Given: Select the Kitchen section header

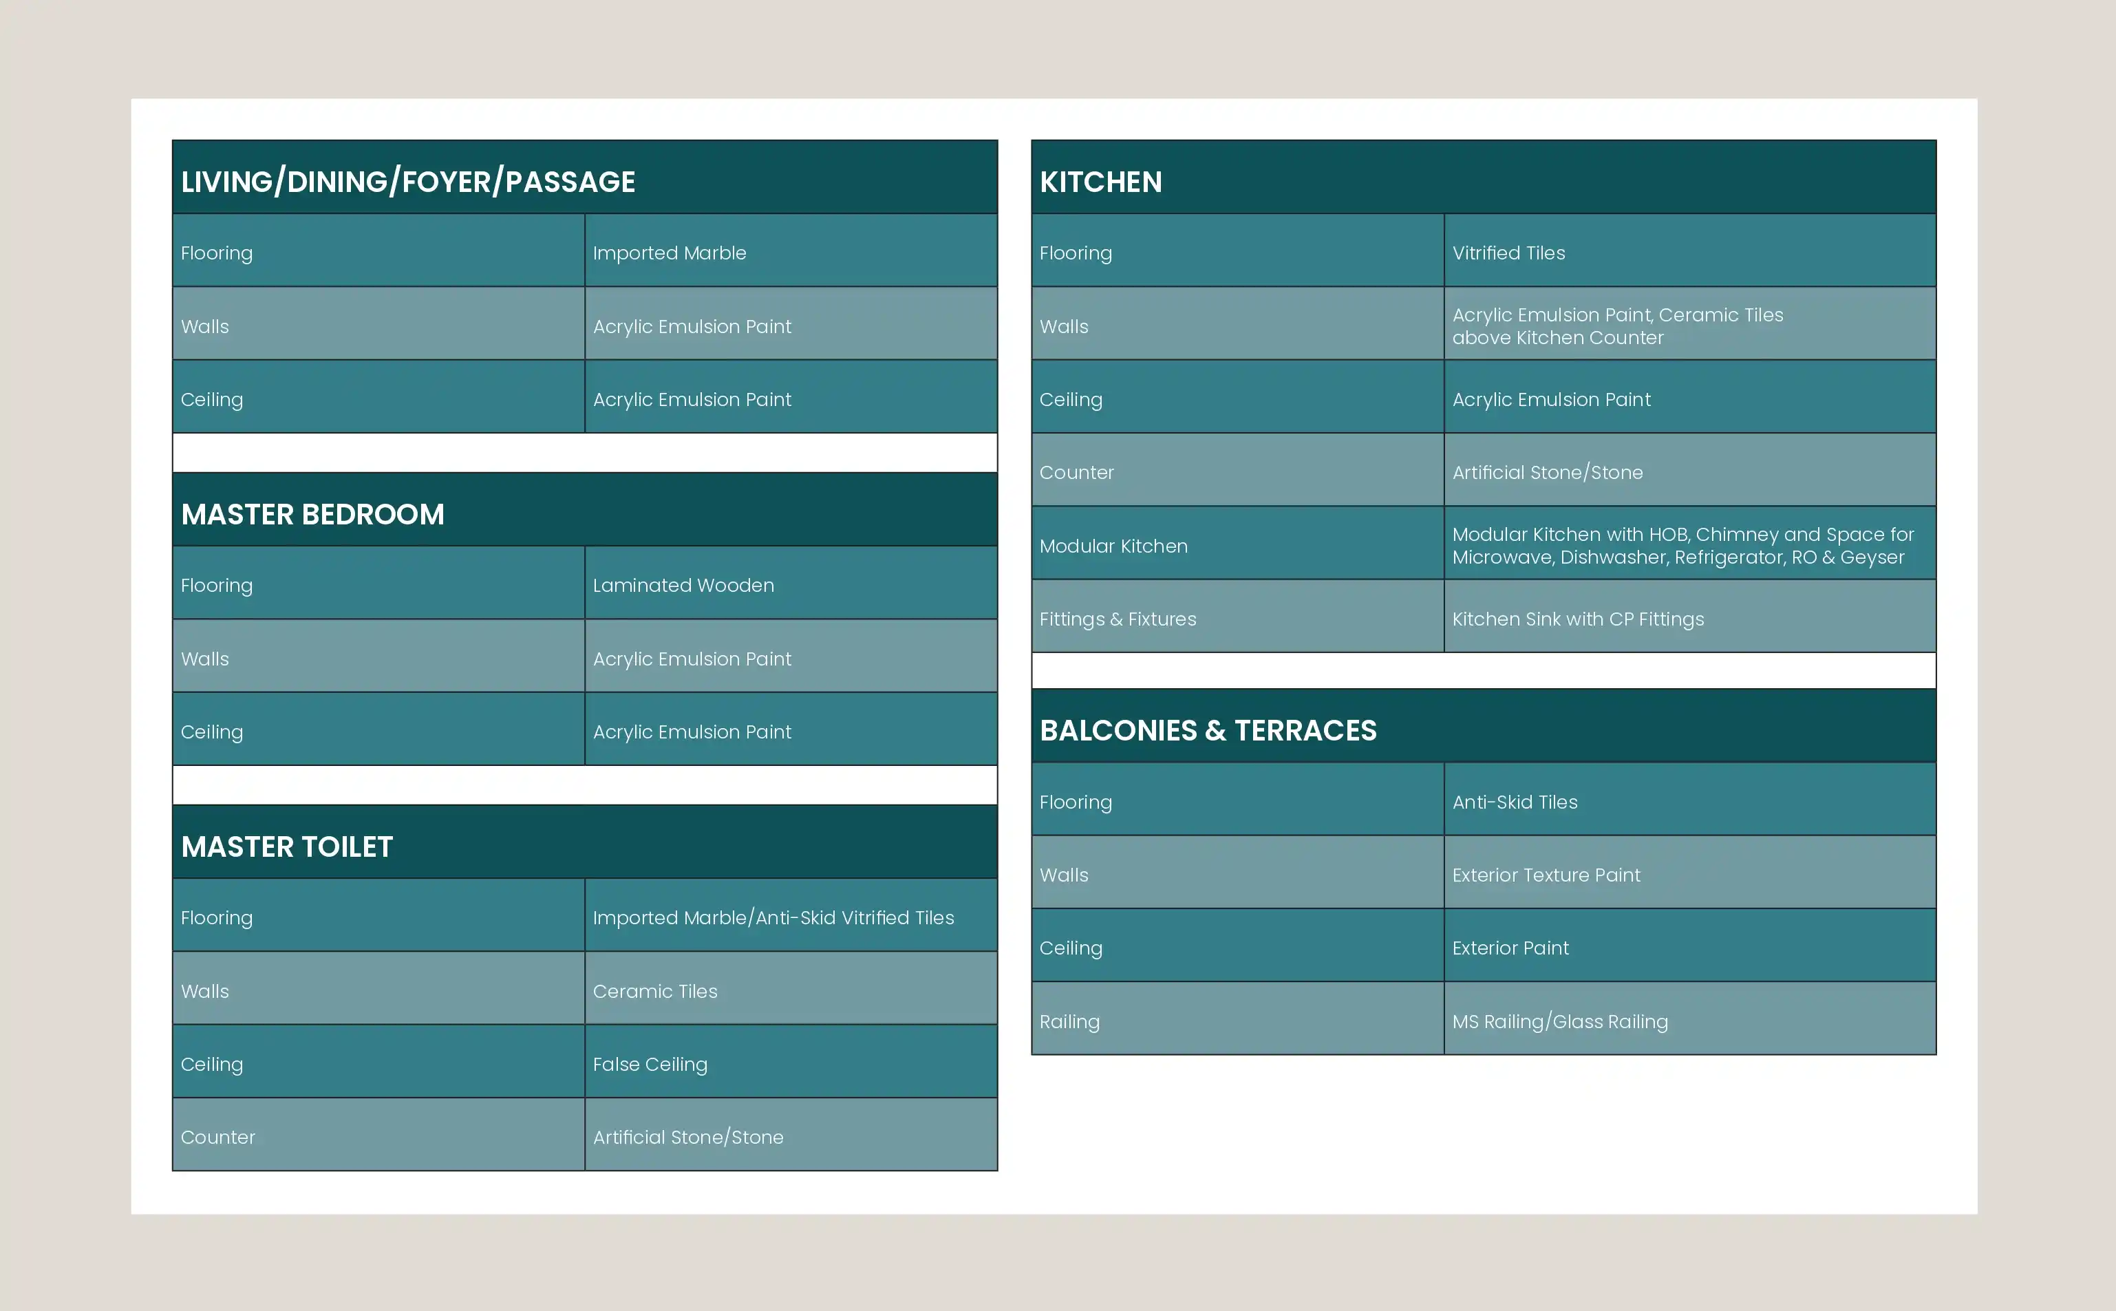Looking at the screenshot, I should tap(1100, 182).
